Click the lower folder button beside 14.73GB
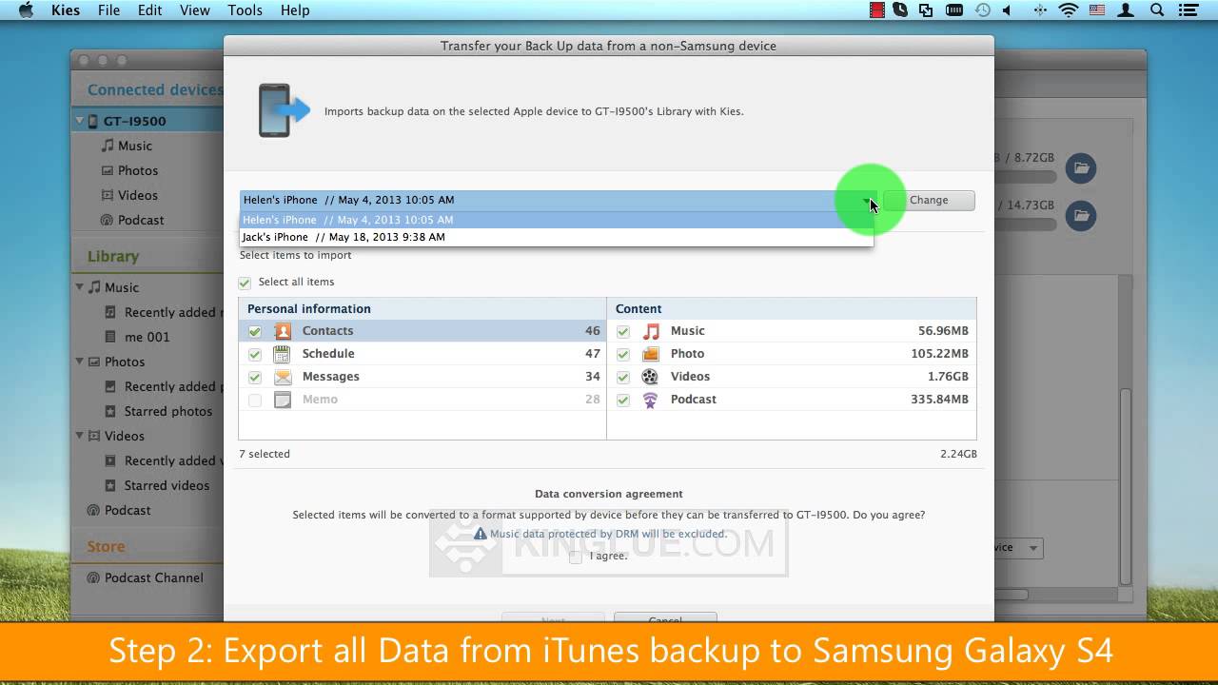 pyautogui.click(x=1081, y=216)
